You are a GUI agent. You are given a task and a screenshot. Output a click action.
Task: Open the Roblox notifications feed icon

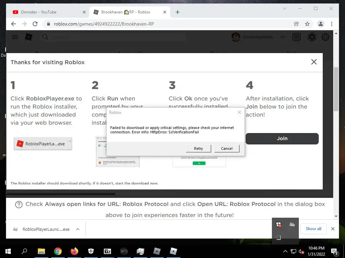(x=296, y=37)
